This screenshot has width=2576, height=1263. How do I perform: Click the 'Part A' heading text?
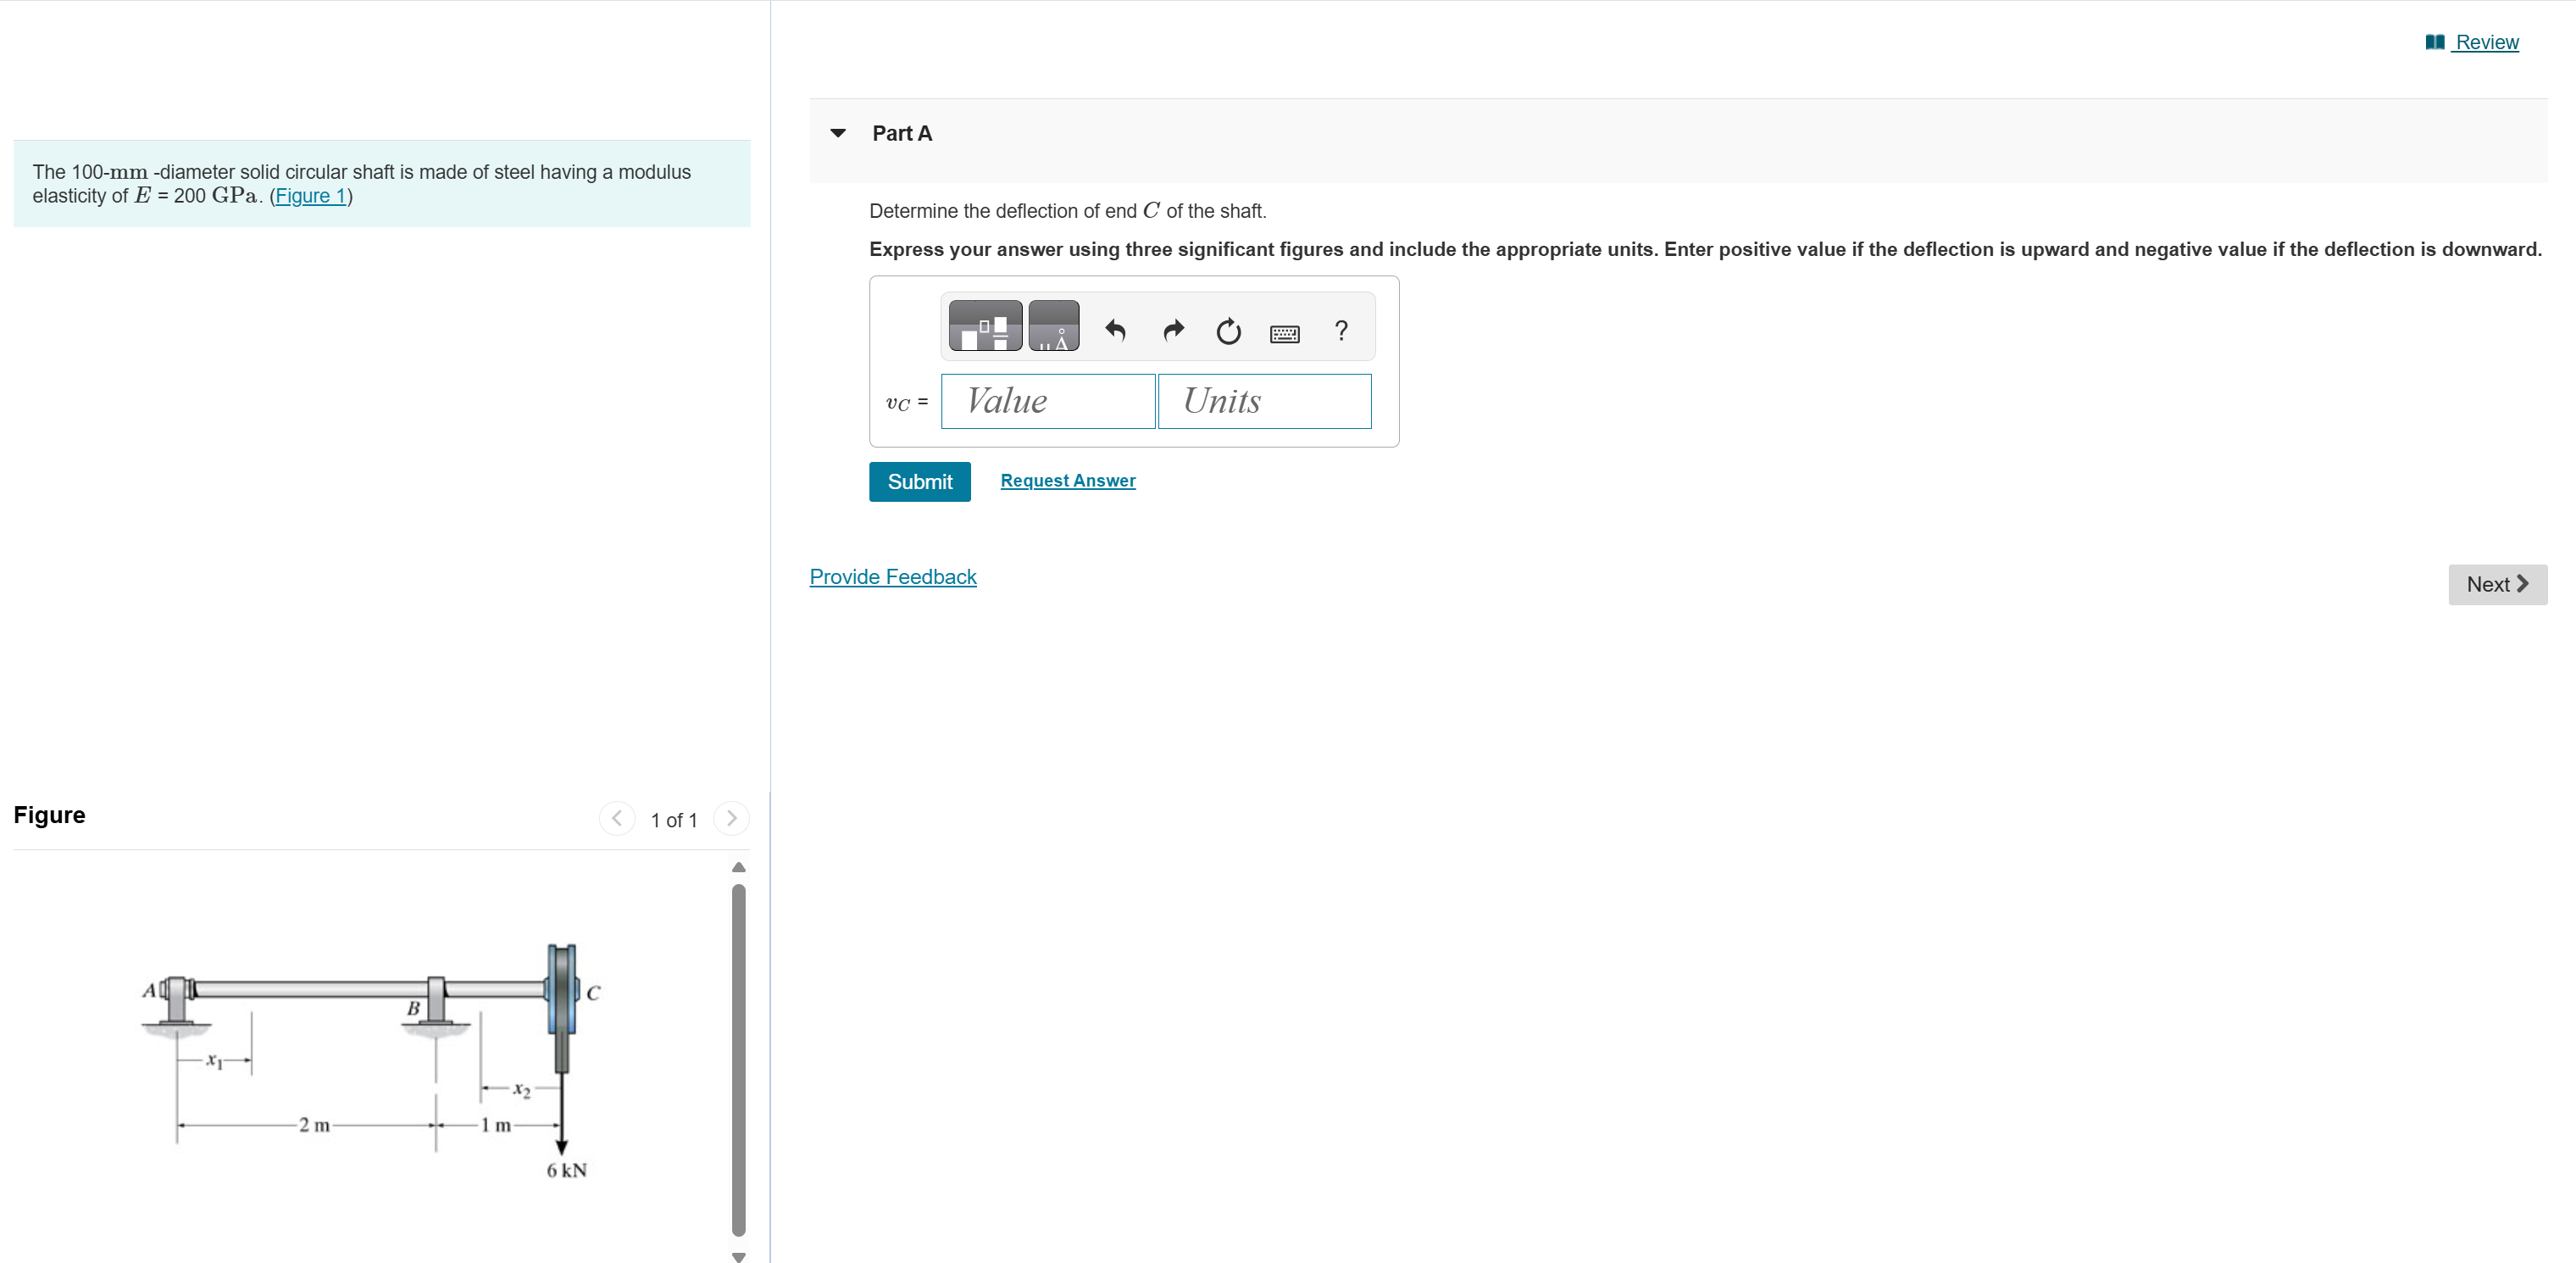(x=902, y=133)
